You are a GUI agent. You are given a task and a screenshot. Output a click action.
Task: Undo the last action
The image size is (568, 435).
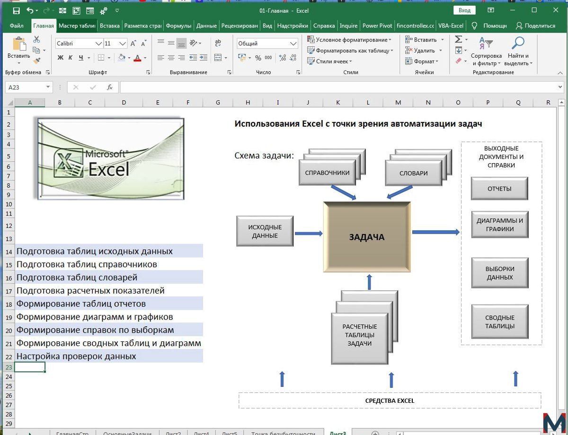coord(30,10)
